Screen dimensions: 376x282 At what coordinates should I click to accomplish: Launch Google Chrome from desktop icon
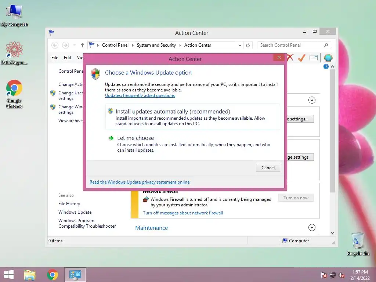pyautogui.click(x=14, y=94)
